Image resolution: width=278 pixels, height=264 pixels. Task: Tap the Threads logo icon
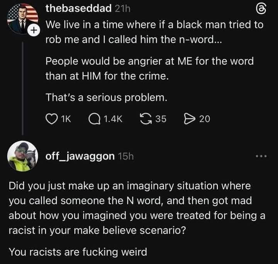coord(261,9)
